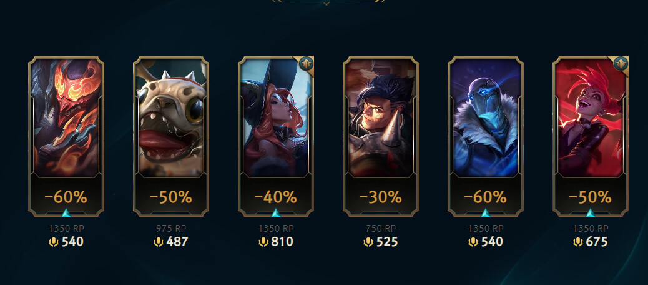Screen dimensions: 648x285
Task: Choose the redhead in witch hat artwork
Action: [276, 118]
